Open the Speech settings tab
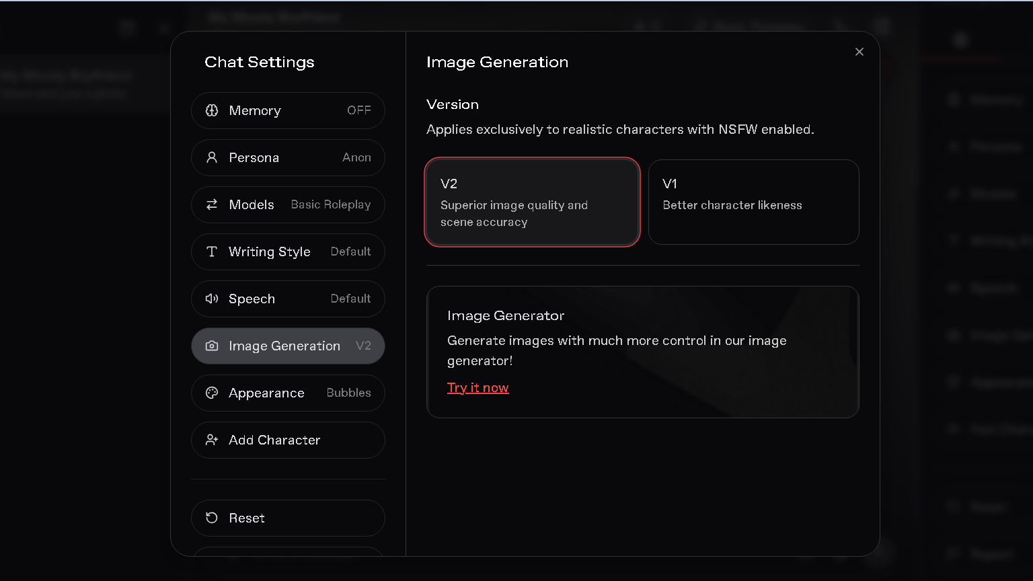The image size is (1033, 581). point(288,299)
